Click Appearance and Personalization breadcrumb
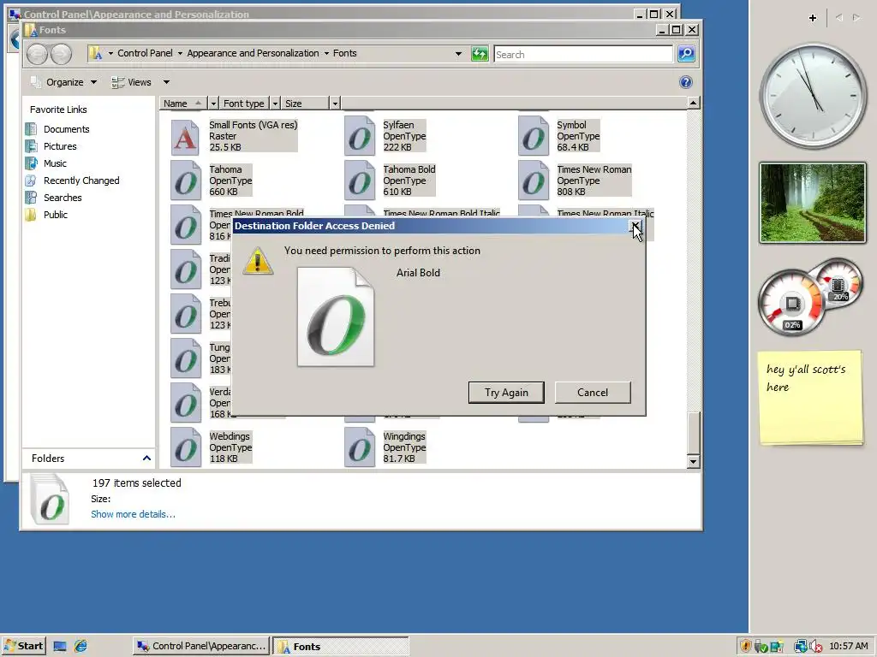Image resolution: width=877 pixels, height=657 pixels. [x=253, y=53]
